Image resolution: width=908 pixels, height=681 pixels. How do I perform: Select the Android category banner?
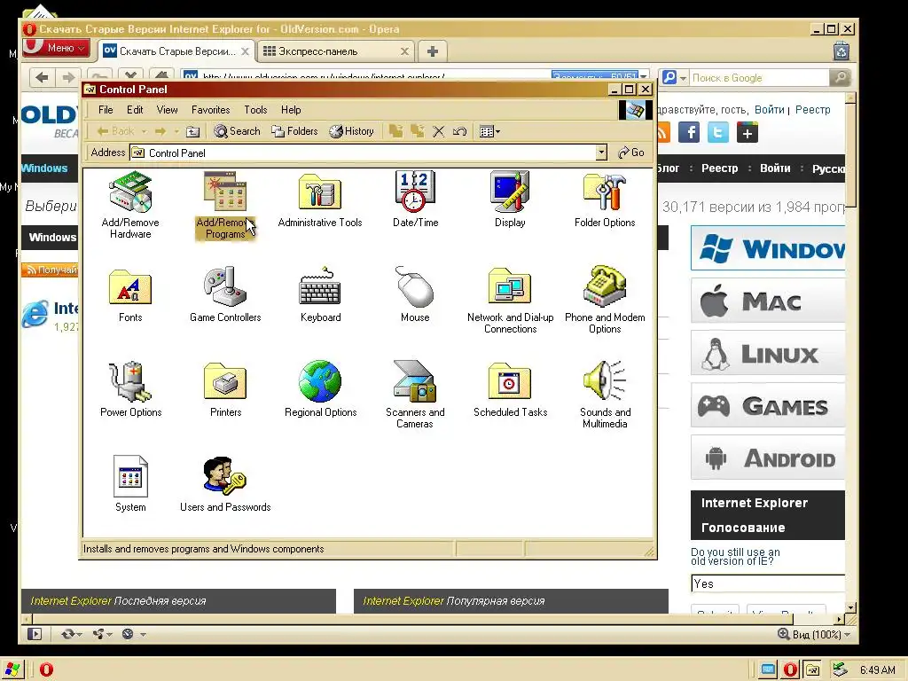point(768,457)
